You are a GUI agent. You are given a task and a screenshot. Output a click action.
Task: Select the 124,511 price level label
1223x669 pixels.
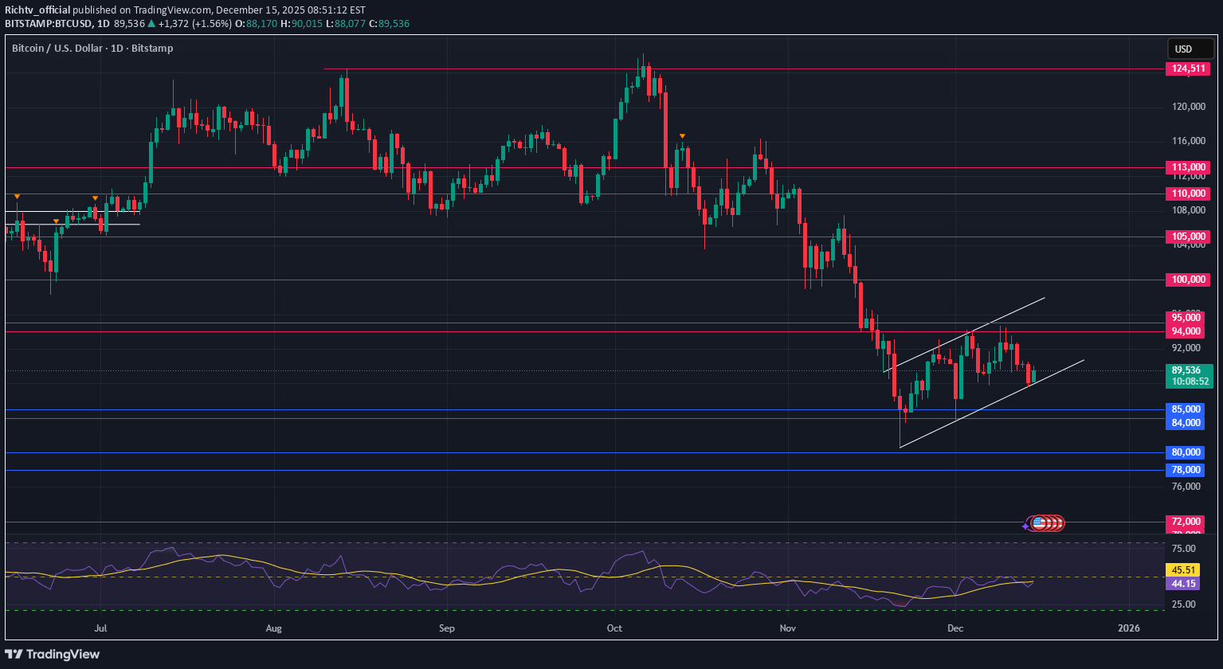point(1187,69)
